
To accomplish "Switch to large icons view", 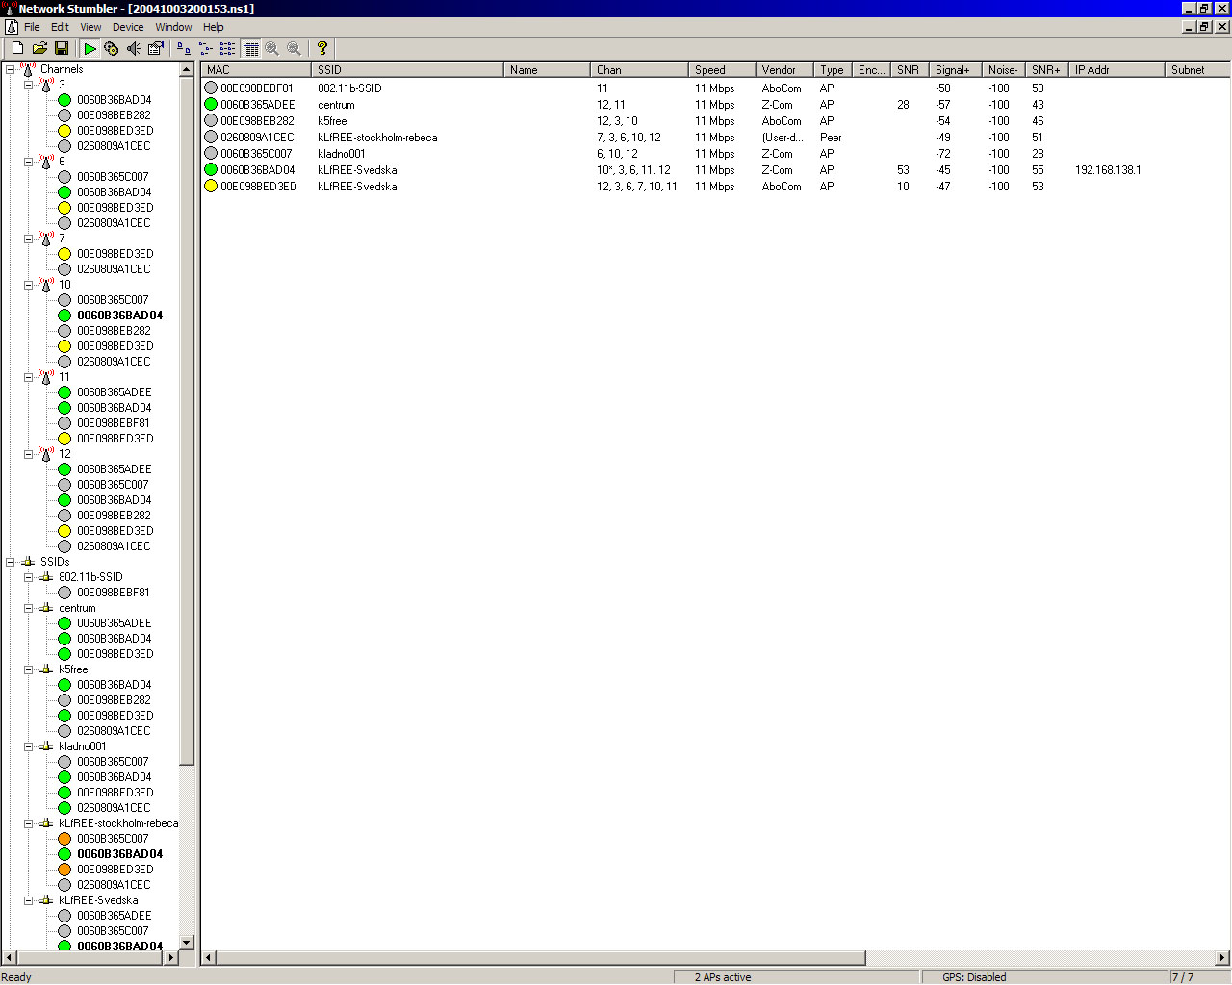I will pyautogui.click(x=184, y=48).
